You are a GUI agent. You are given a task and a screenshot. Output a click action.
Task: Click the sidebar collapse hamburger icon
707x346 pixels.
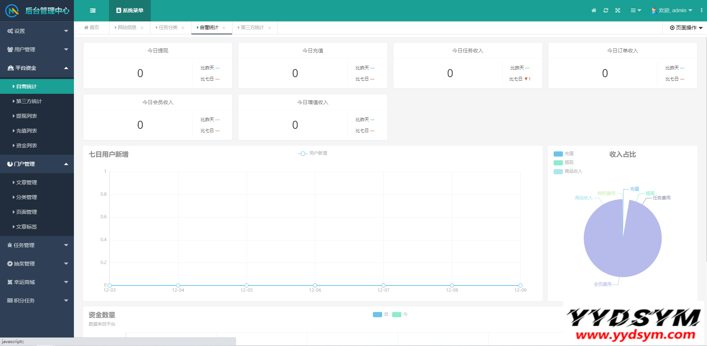pyautogui.click(x=93, y=11)
